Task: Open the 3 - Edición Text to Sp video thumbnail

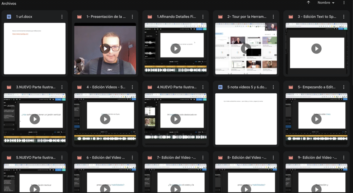Action: pos(316,49)
